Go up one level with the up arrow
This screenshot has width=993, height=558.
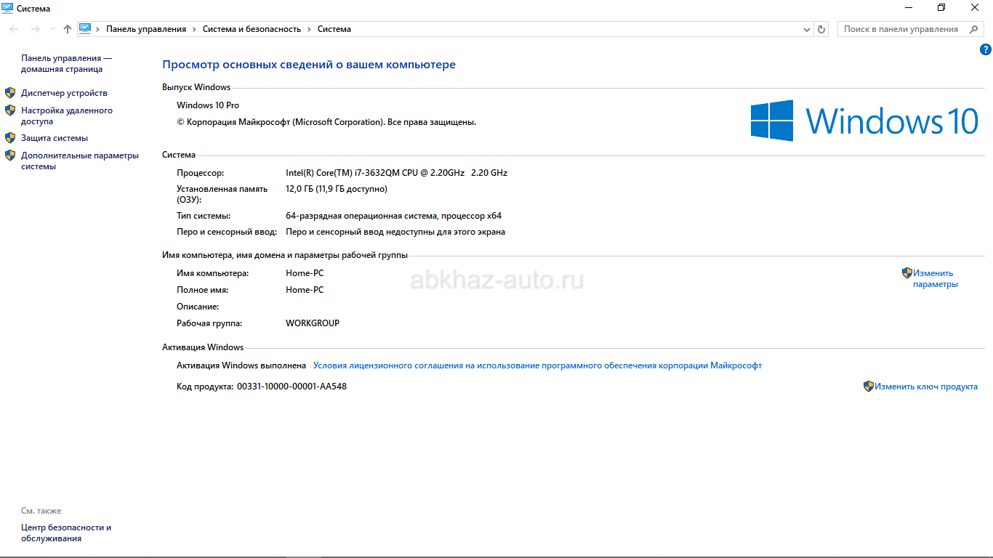coord(68,29)
